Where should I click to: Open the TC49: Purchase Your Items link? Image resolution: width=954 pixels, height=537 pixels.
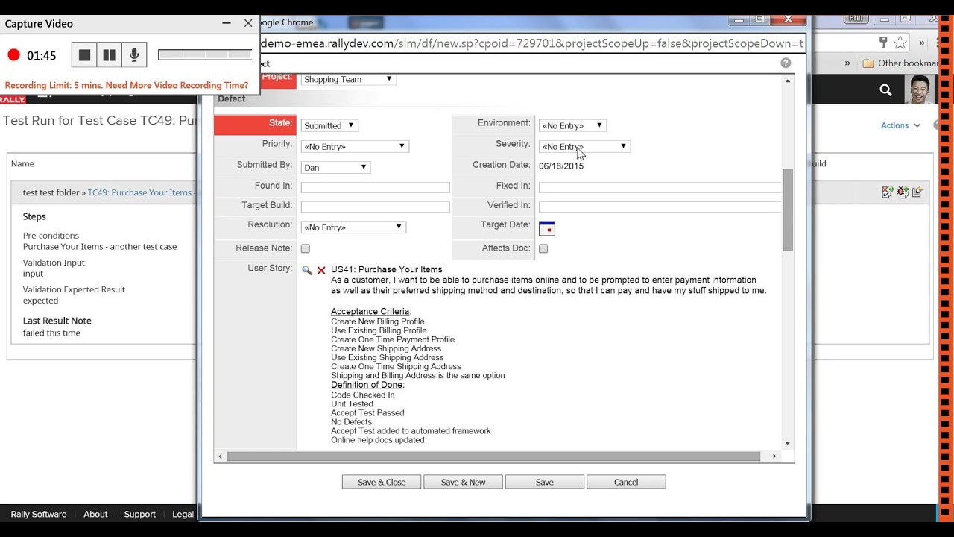pyautogui.click(x=140, y=192)
